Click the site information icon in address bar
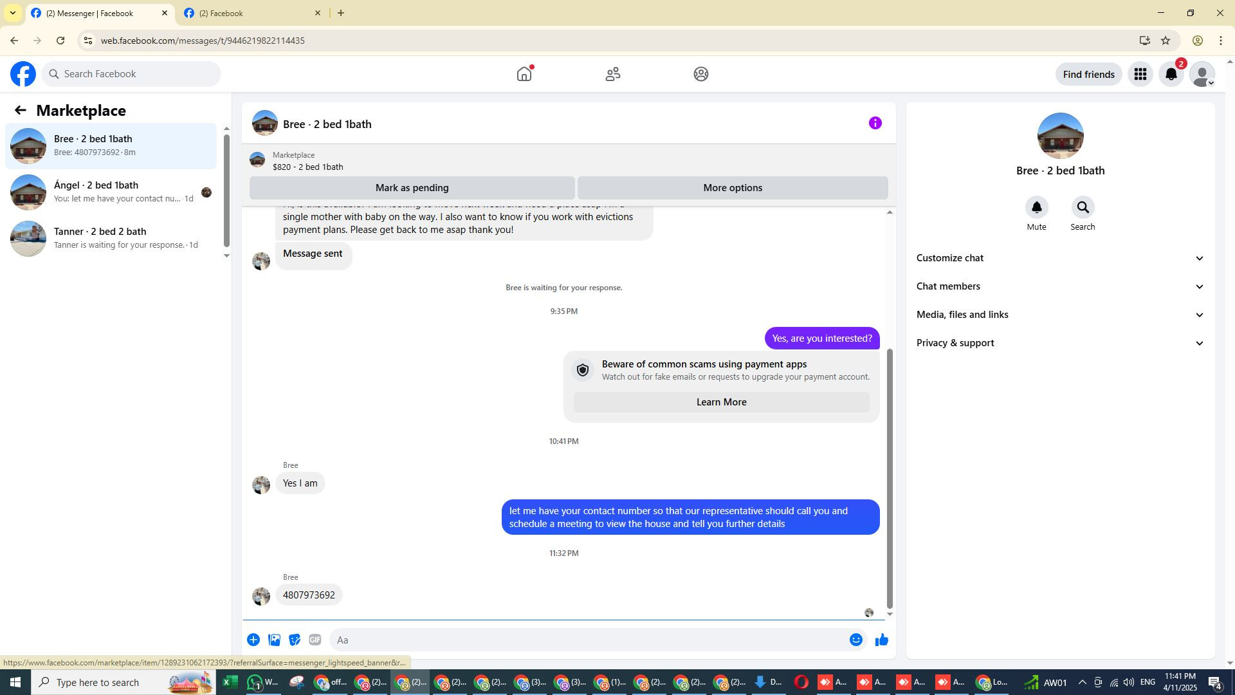This screenshot has width=1235, height=695. [x=88, y=41]
